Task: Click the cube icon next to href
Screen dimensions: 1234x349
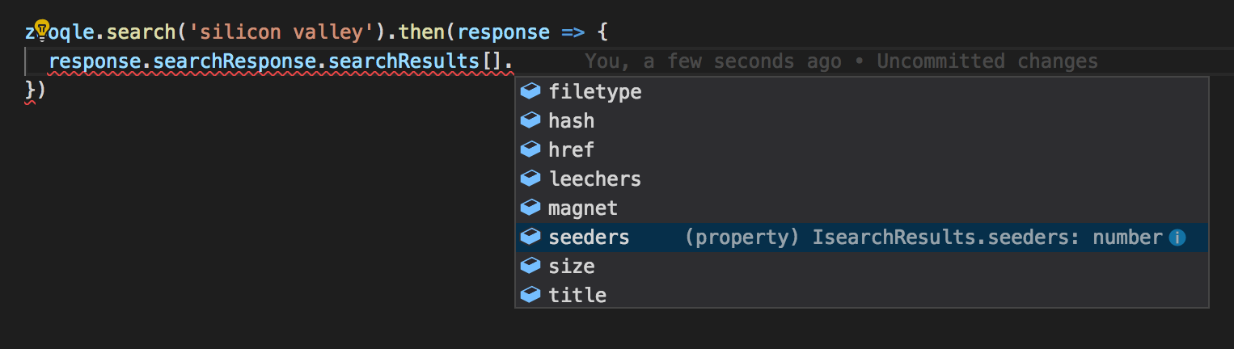Action: 530,149
